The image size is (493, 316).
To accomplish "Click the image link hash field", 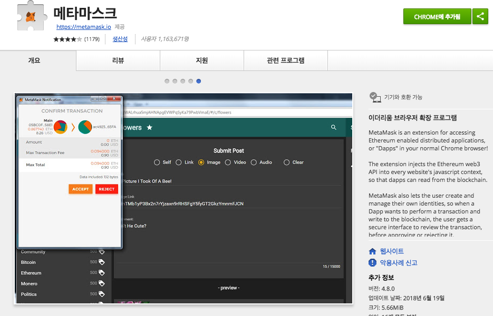I will tap(231, 204).
